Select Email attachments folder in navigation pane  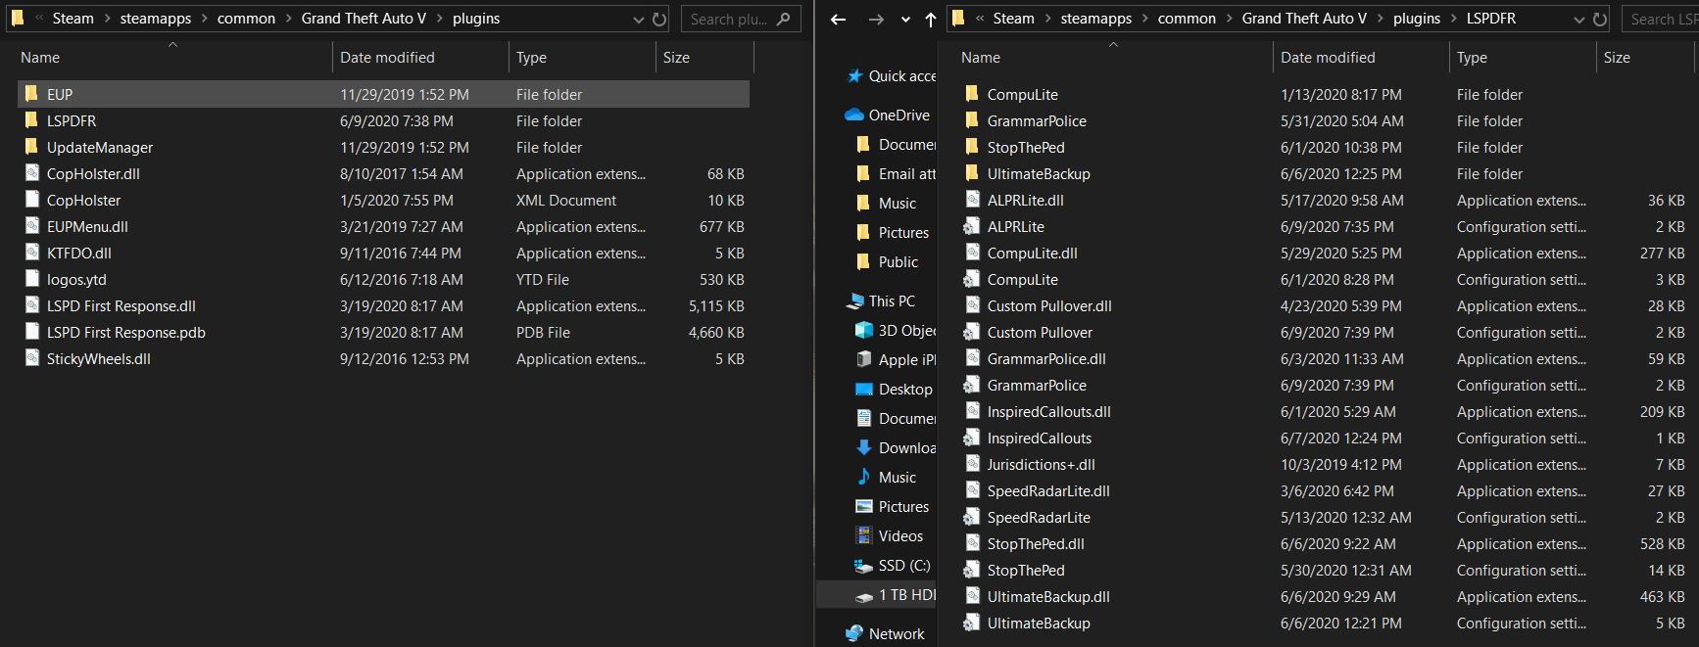[x=896, y=173]
